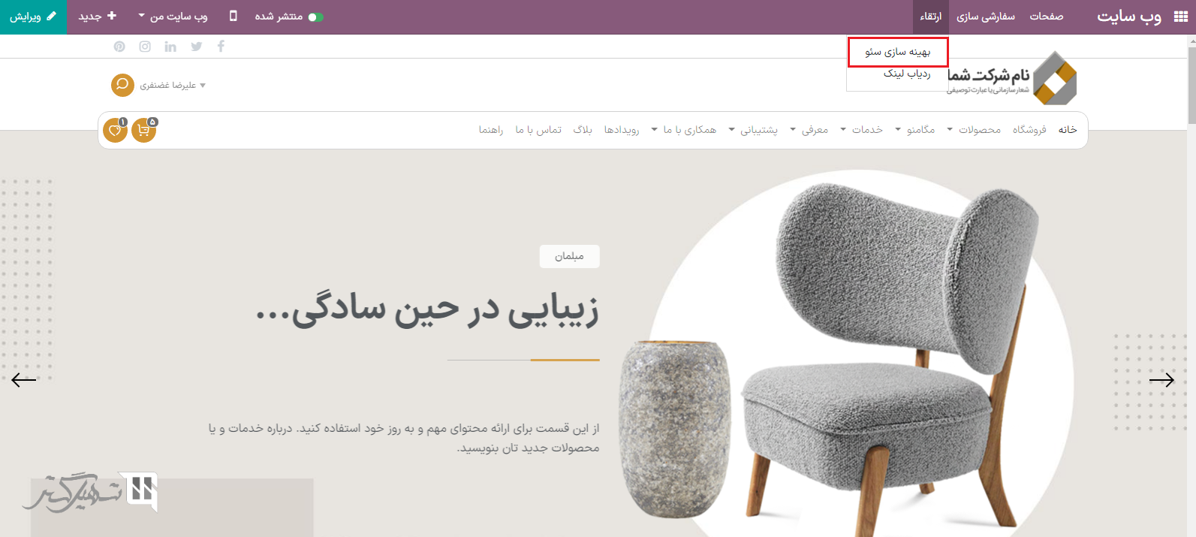The width and height of the screenshot is (1196, 537).
Task: Click the Instagram social icon
Action: click(145, 47)
